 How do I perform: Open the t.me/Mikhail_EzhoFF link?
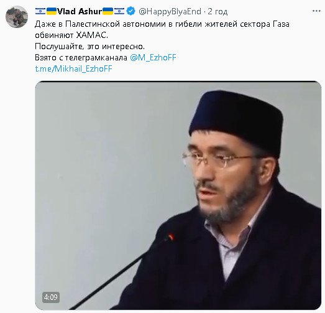click(x=73, y=68)
